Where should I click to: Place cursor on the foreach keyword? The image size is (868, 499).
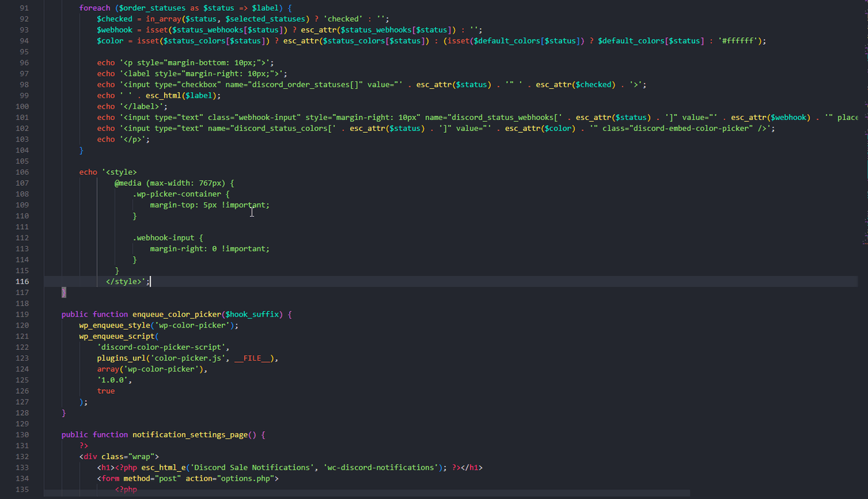pyautogui.click(x=94, y=8)
